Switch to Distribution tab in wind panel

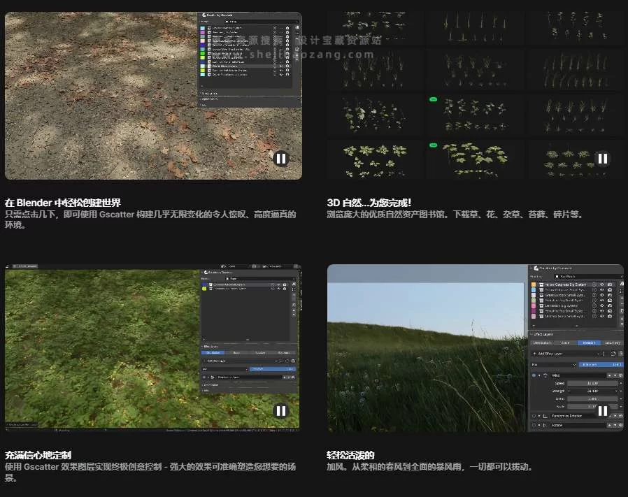point(542,343)
